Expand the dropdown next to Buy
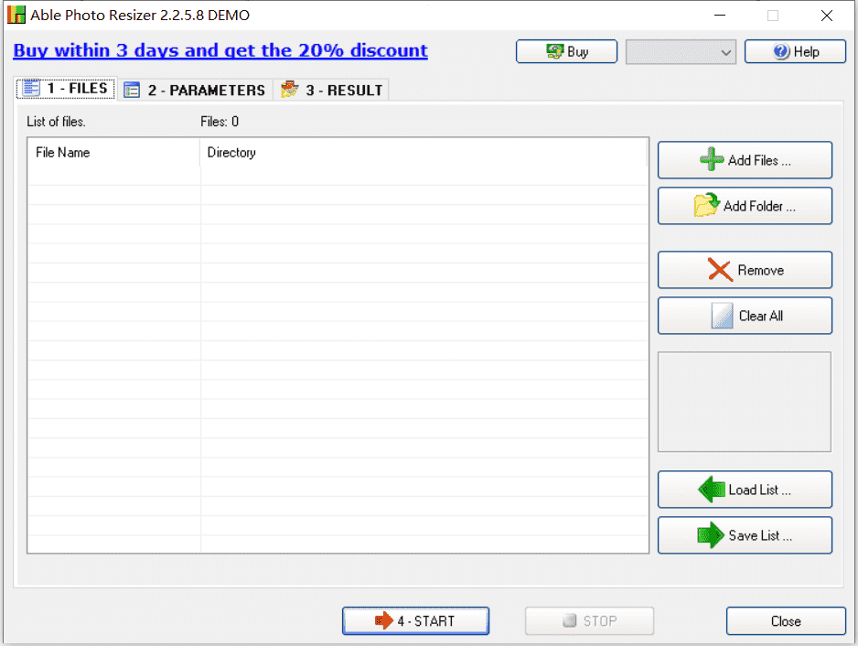Image resolution: width=858 pixels, height=646 pixels. click(x=681, y=52)
